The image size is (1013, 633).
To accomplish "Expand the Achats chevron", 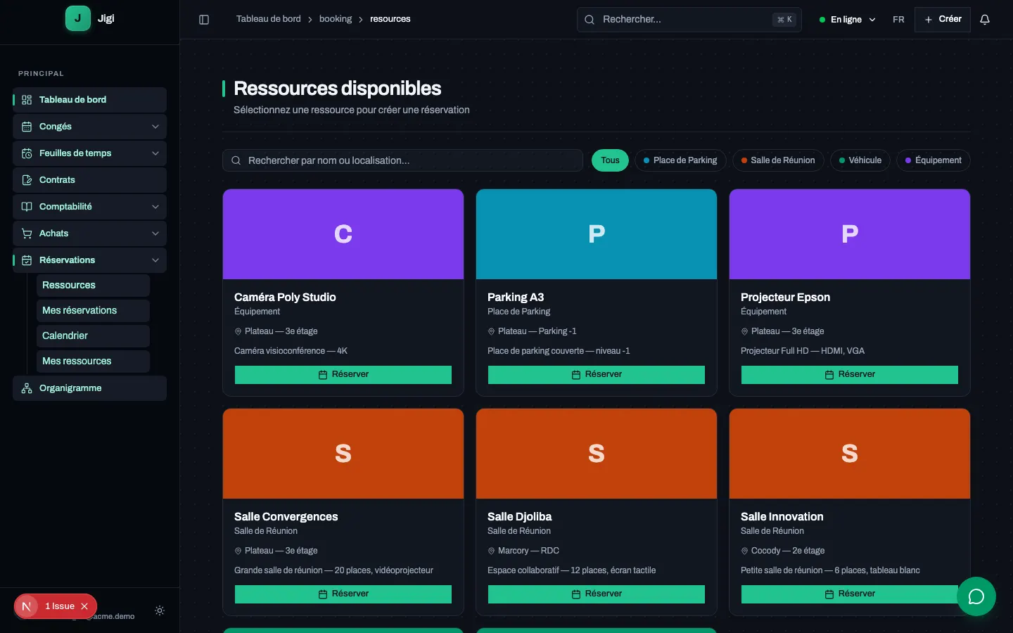I will click(x=155, y=234).
